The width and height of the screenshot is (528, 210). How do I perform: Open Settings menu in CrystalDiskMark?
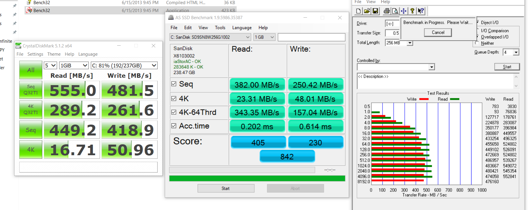tap(35, 54)
